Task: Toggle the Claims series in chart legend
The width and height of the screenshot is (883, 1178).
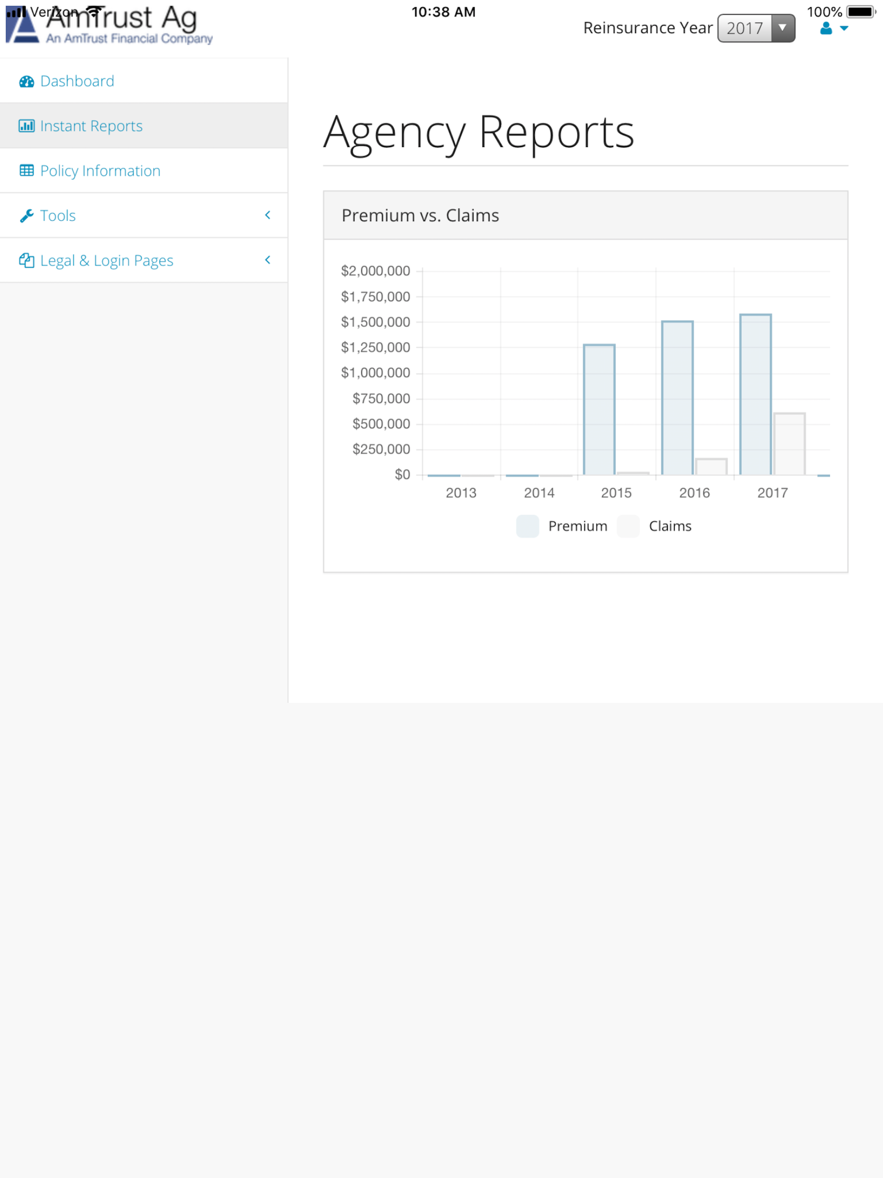Action: pyautogui.click(x=670, y=526)
